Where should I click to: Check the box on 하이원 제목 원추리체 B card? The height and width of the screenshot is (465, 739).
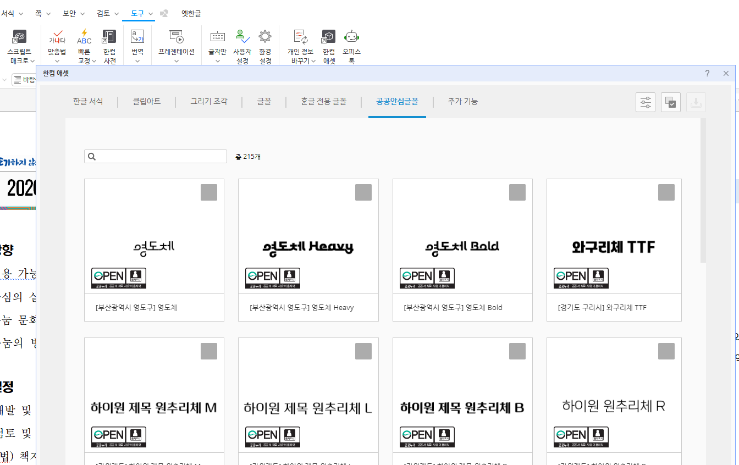click(x=517, y=351)
